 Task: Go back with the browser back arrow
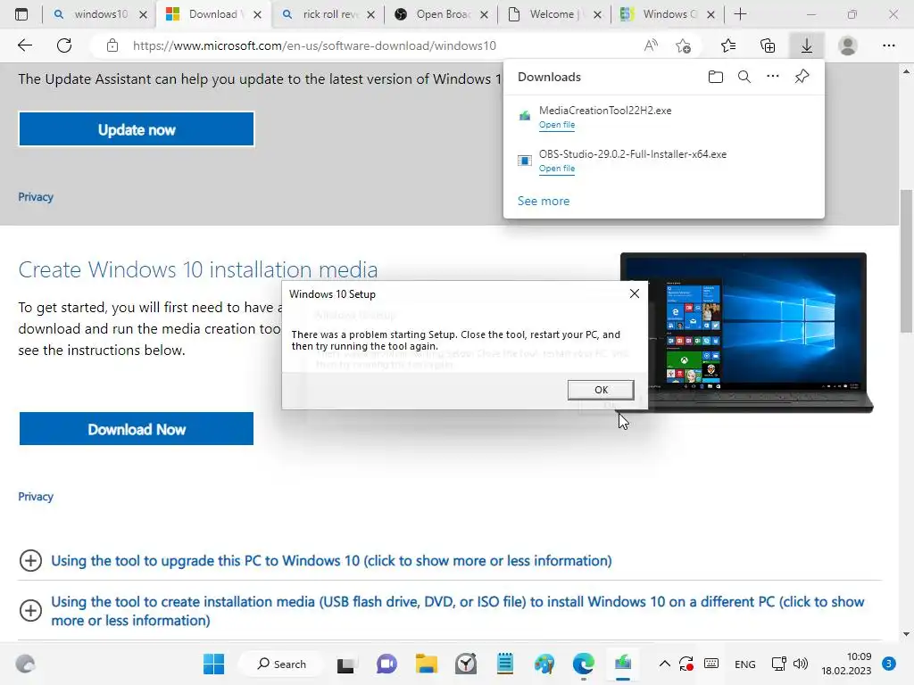tap(24, 45)
